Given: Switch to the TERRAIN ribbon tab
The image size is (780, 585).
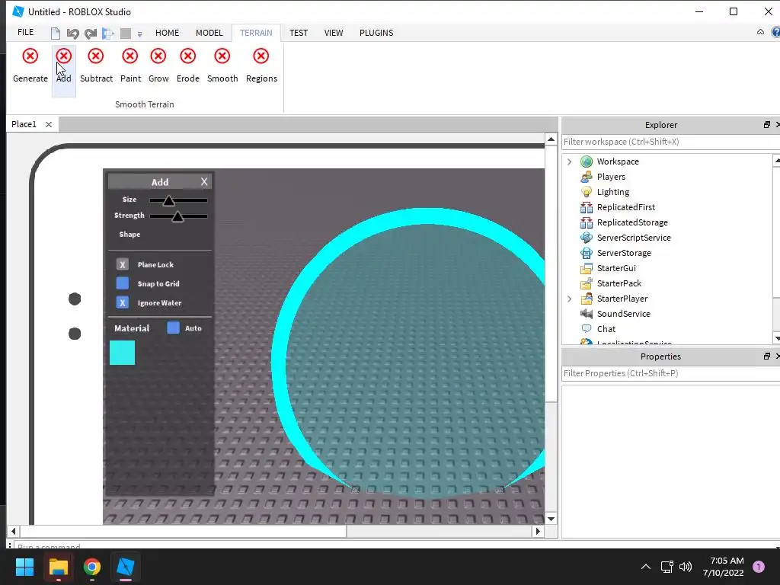Looking at the screenshot, I should click(x=256, y=33).
